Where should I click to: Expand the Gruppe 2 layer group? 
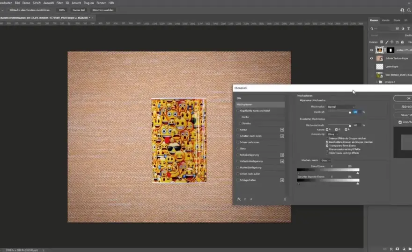(x=377, y=82)
